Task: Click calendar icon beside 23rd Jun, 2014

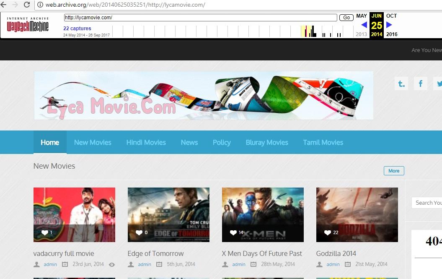Action: pos(65,264)
